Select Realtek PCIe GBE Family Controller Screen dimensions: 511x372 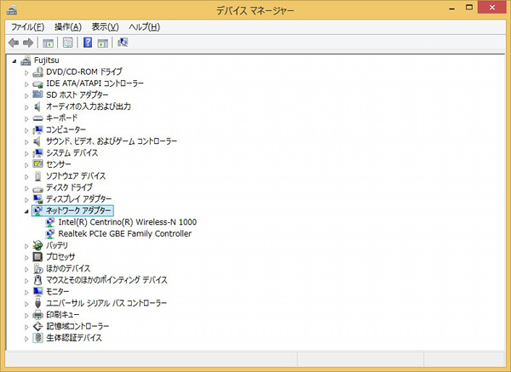tap(124, 233)
